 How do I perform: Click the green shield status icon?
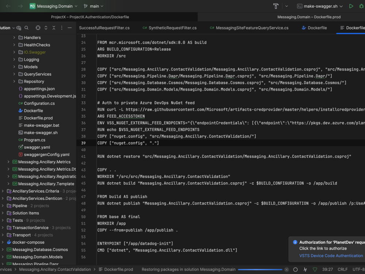point(315,270)
